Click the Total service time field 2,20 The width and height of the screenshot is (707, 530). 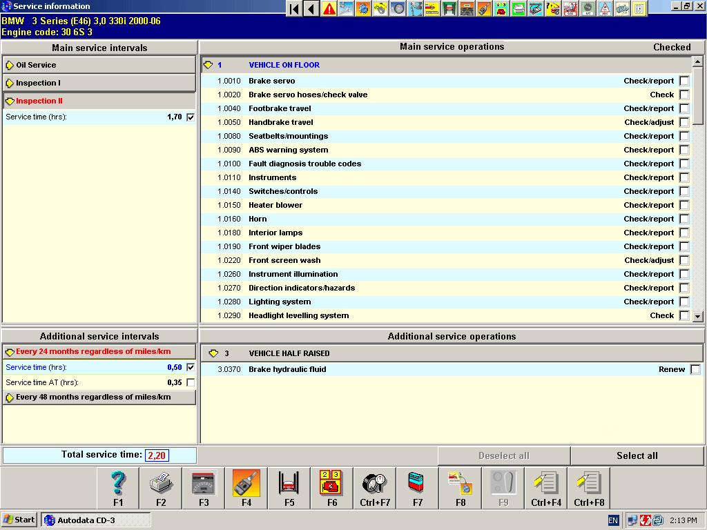[x=157, y=455]
